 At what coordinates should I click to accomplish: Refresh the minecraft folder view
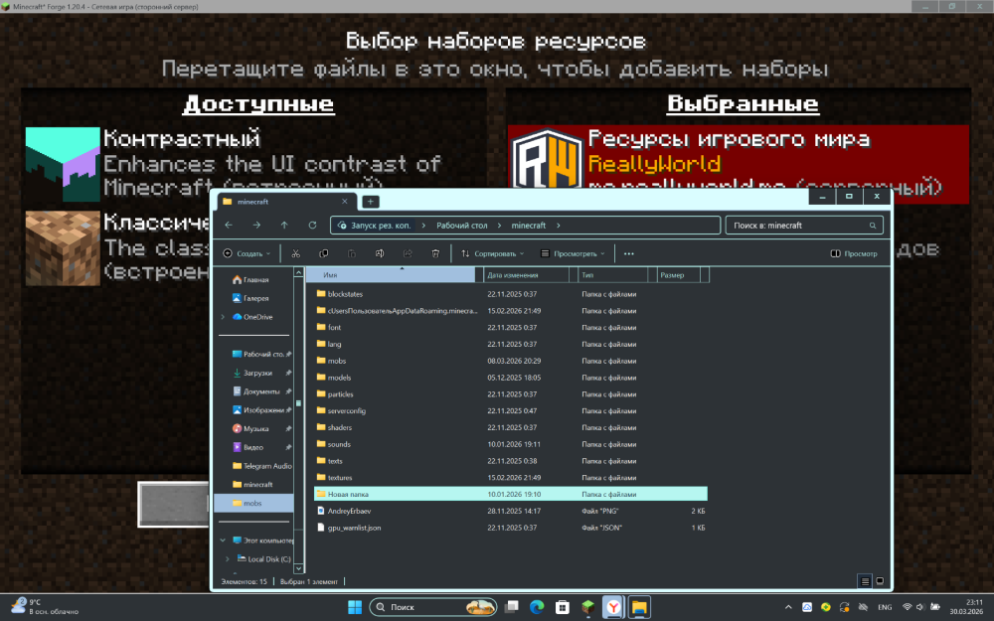pyautogui.click(x=312, y=225)
